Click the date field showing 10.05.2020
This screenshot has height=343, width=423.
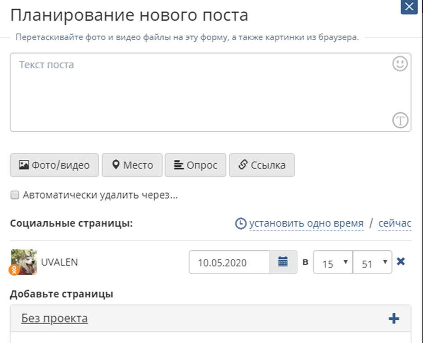(229, 262)
